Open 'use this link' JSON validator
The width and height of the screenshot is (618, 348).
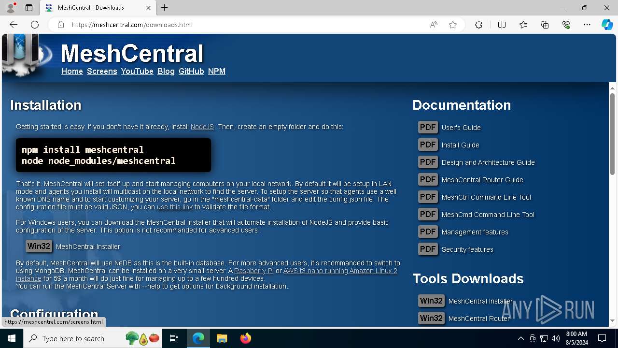pyautogui.click(x=175, y=207)
